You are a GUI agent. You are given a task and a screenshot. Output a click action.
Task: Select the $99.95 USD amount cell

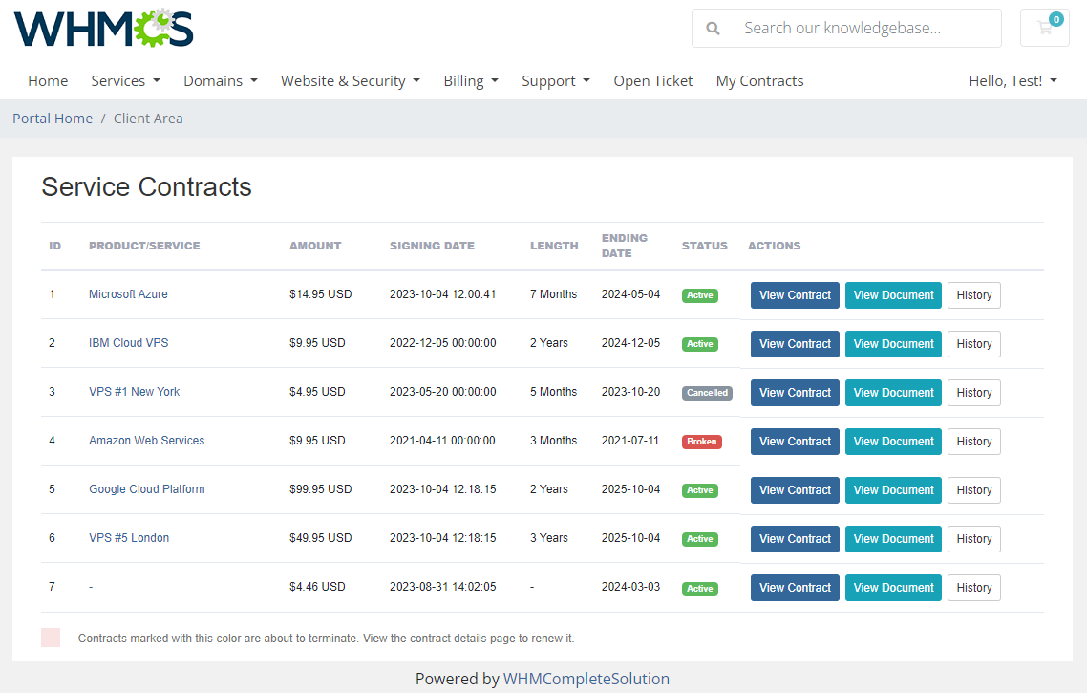click(320, 489)
